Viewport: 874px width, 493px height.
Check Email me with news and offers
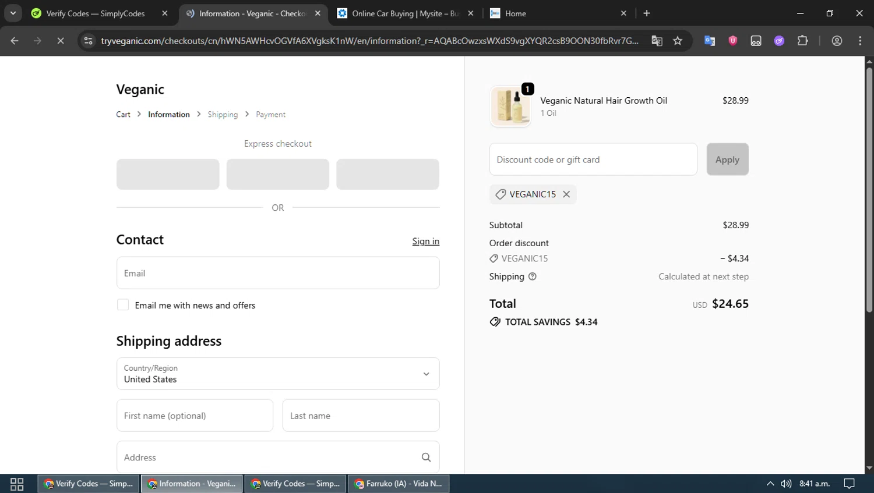(123, 305)
